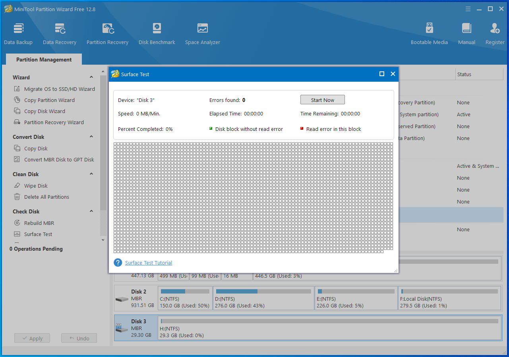Start the Disk Benchmark tool
This screenshot has width=509, height=357.
pos(157,34)
